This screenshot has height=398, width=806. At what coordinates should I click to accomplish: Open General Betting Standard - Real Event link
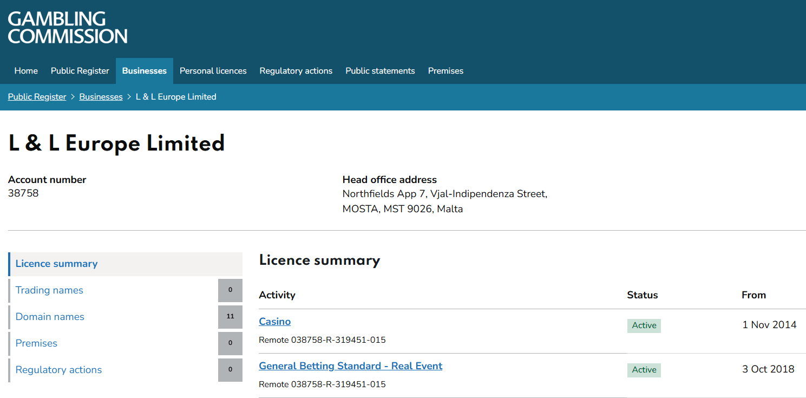tap(351, 366)
